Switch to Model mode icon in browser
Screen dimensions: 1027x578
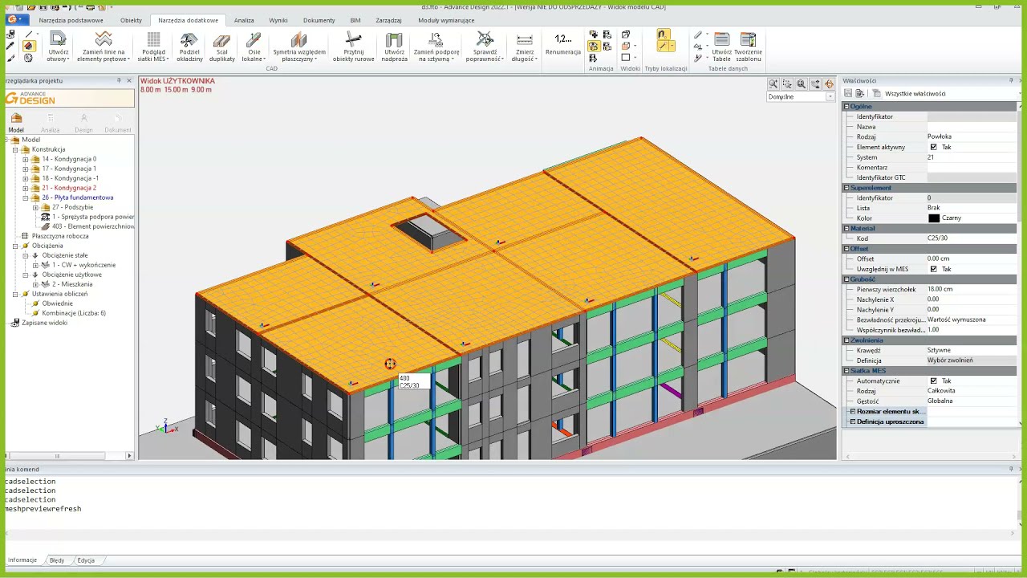(16, 122)
